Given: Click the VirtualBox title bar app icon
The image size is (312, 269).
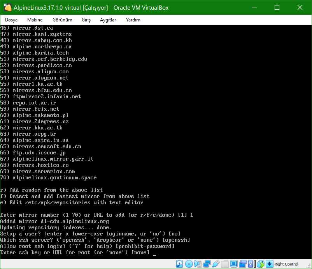Looking at the screenshot, I should coord(8,7).
